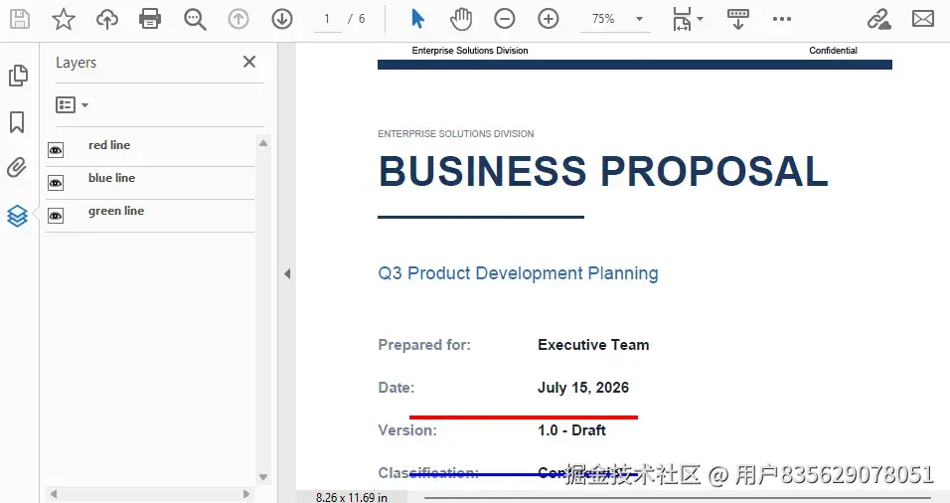Toggle visibility of green line layer
This screenshot has width=950, height=503.
pyautogui.click(x=56, y=216)
